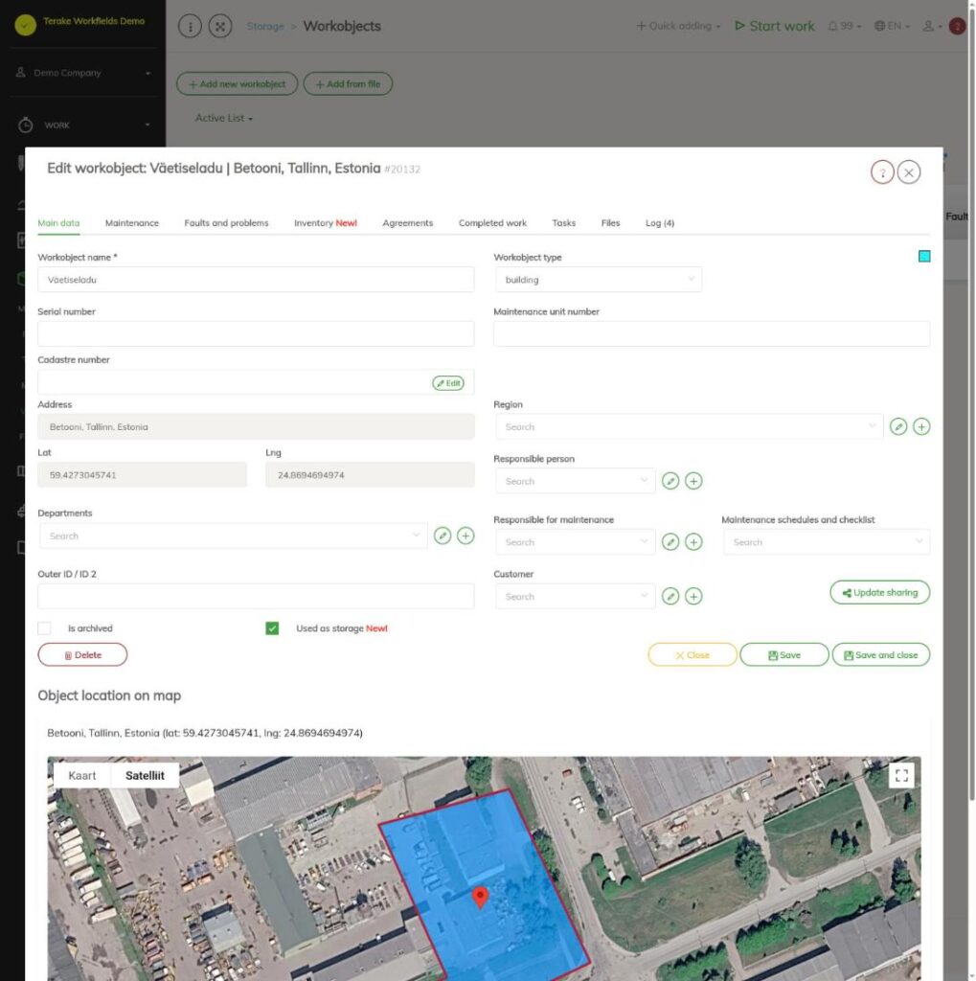Click the Save and close button

click(881, 655)
